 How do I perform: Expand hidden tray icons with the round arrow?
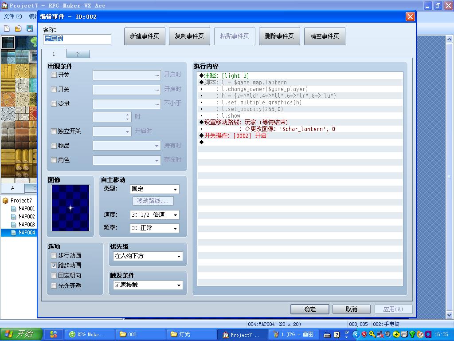tap(356, 335)
